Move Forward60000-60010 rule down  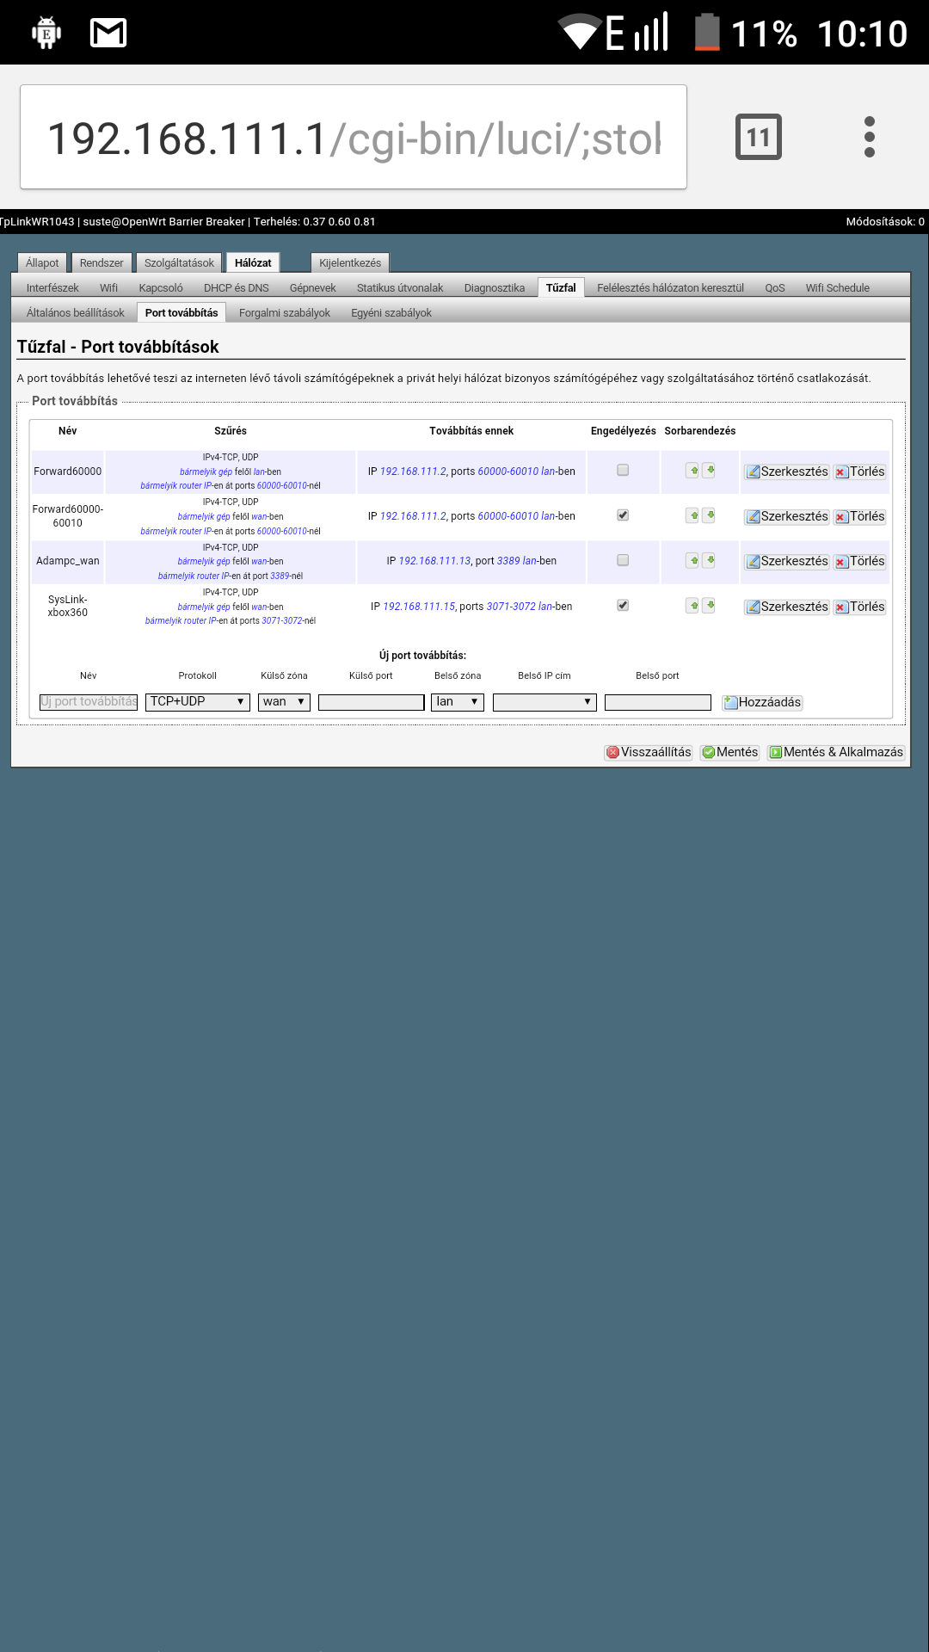point(709,515)
